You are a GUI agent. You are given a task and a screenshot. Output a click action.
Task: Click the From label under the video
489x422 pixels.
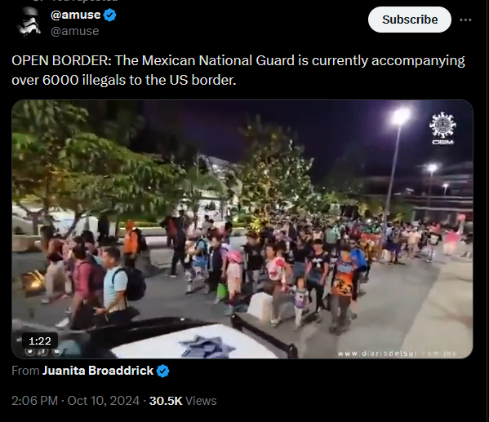point(25,371)
